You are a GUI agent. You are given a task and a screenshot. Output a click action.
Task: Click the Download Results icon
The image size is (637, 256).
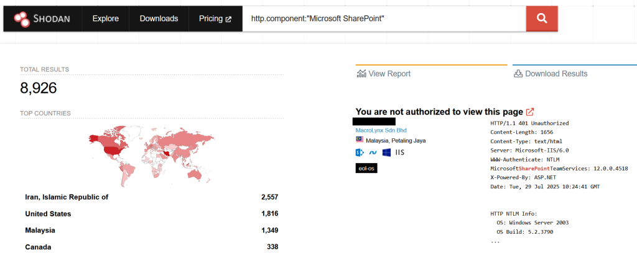[518, 74]
